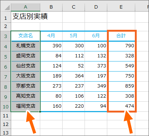
Task: Click cell with value 160
Action: (x=51, y=107)
